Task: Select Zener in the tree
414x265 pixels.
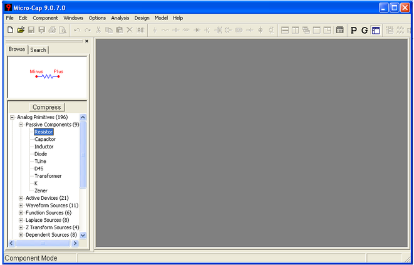Action: pos(41,190)
